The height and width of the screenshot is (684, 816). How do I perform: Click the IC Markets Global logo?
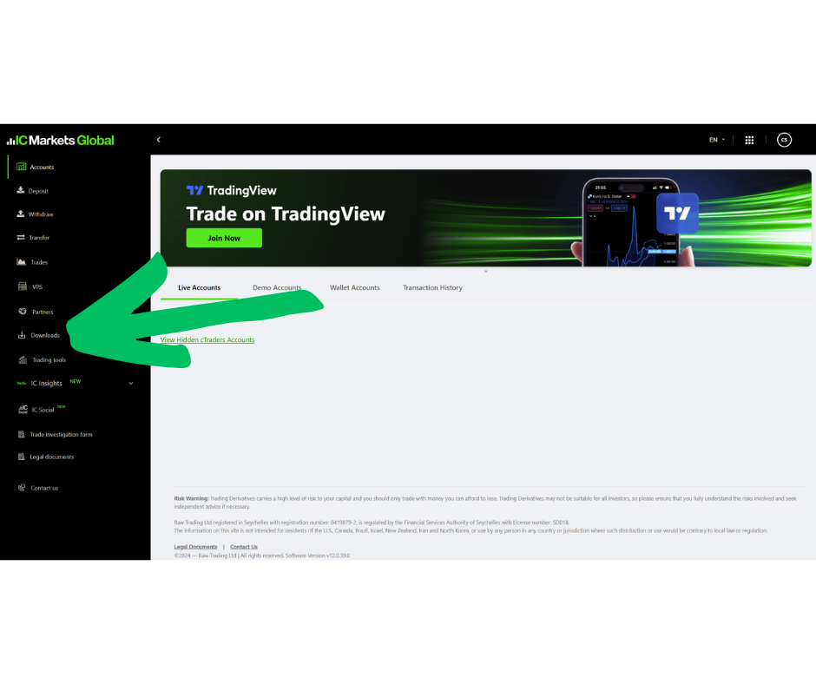pyautogui.click(x=61, y=140)
